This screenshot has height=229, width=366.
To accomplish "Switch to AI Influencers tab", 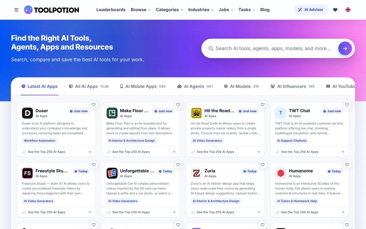I will [292, 86].
